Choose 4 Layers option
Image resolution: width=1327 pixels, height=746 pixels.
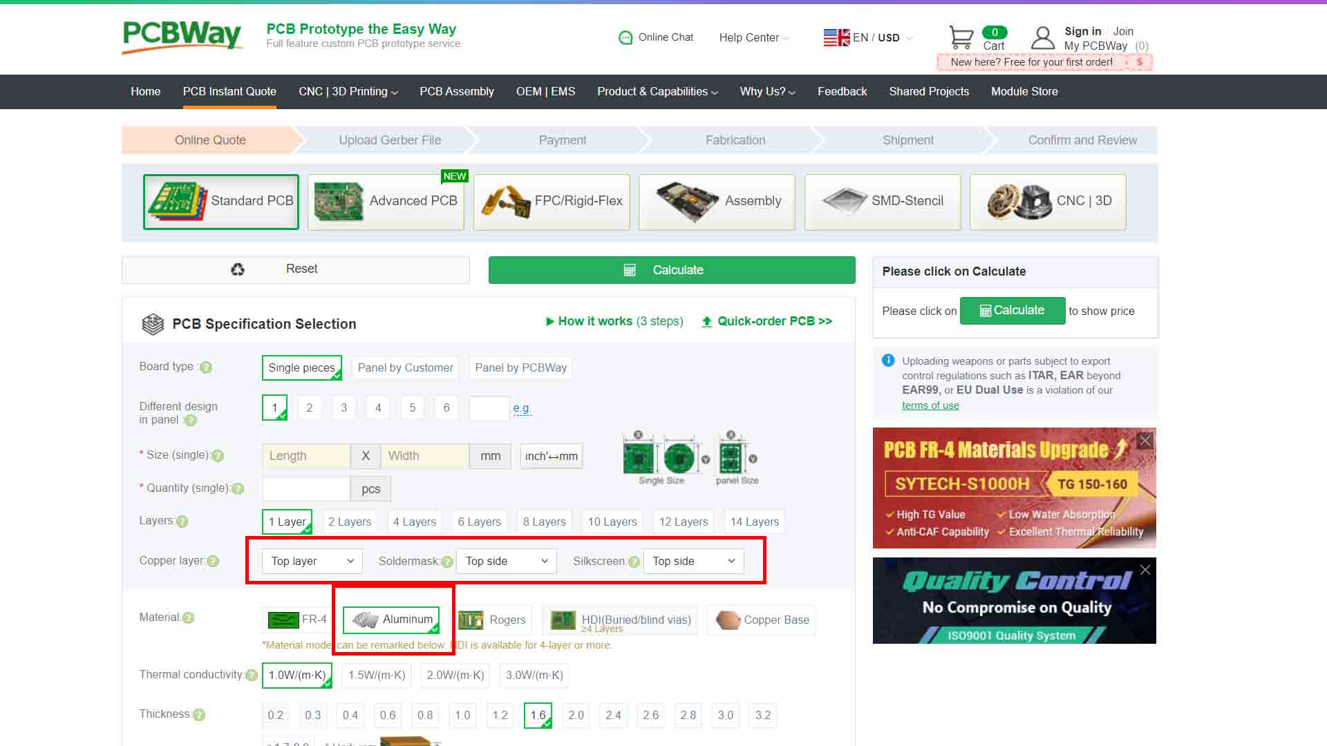(415, 522)
